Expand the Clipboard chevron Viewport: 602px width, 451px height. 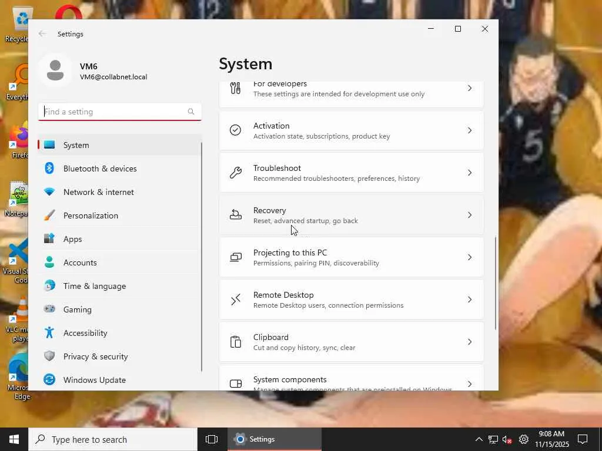coord(470,342)
